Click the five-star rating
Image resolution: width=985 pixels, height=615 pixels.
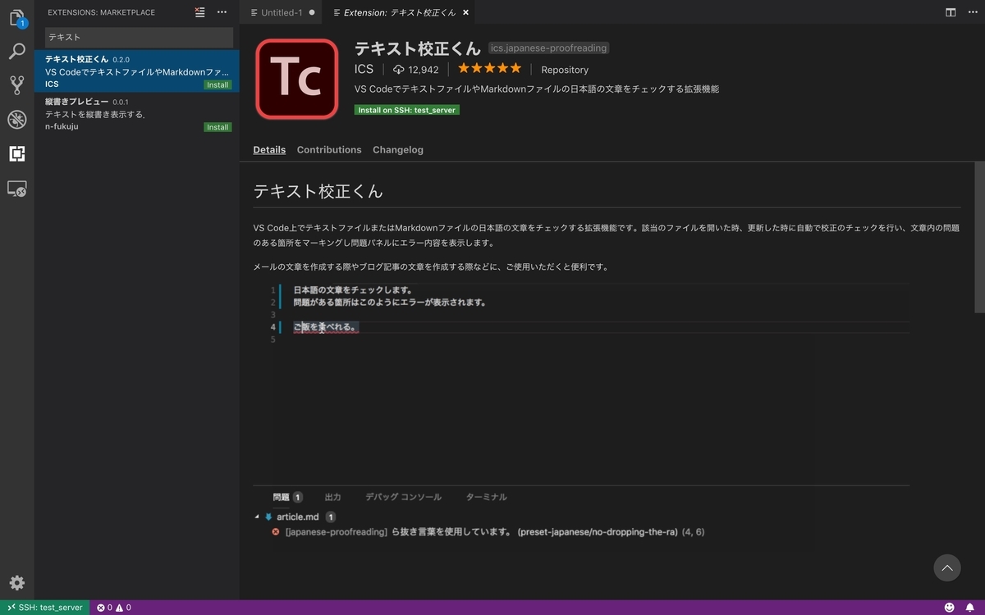pos(489,69)
